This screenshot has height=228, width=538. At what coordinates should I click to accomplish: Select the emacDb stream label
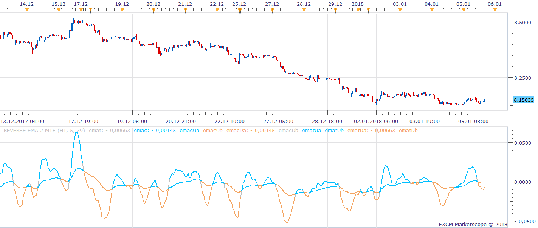coord(288,131)
